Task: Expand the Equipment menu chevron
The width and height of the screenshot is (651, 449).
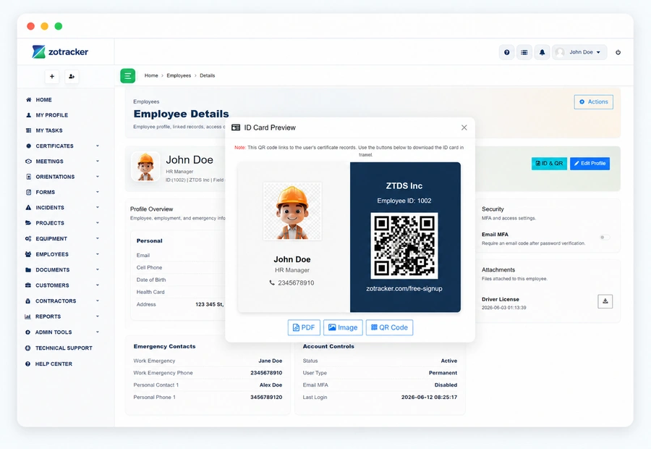Action: click(x=98, y=239)
